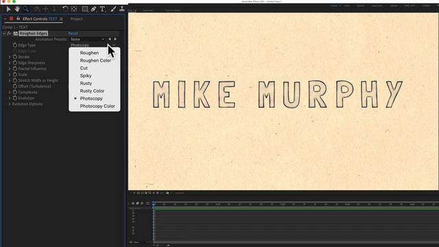Select the Hand tool
Viewport: 439px width, 247px height.
[x=17, y=9]
